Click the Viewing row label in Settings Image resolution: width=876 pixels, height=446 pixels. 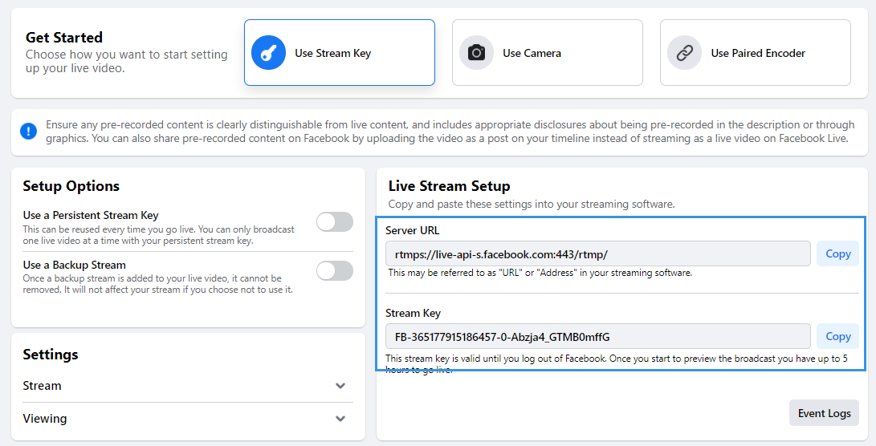coord(45,419)
